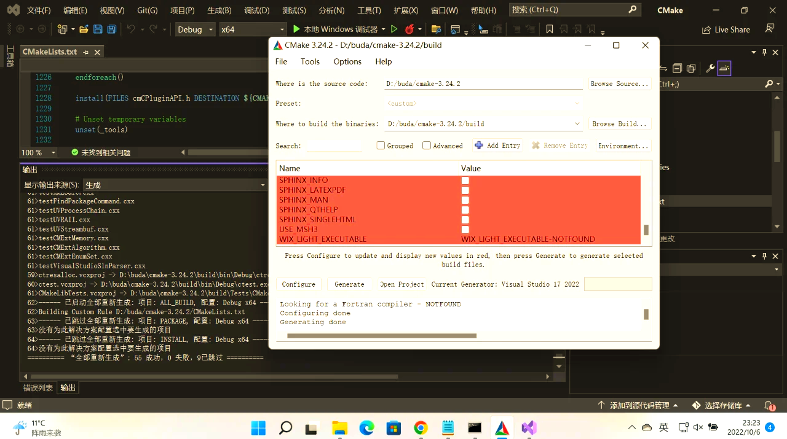This screenshot has height=439, width=787.
Task: Click the CMake log horizontal scrollbar
Action: click(x=382, y=336)
